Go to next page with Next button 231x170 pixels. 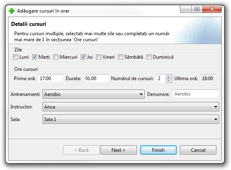point(119,150)
